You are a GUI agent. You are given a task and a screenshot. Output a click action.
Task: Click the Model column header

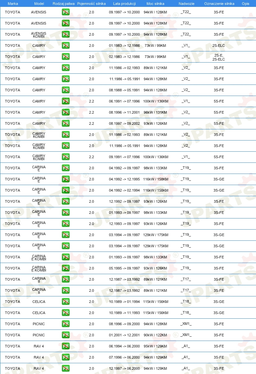point(39,4)
